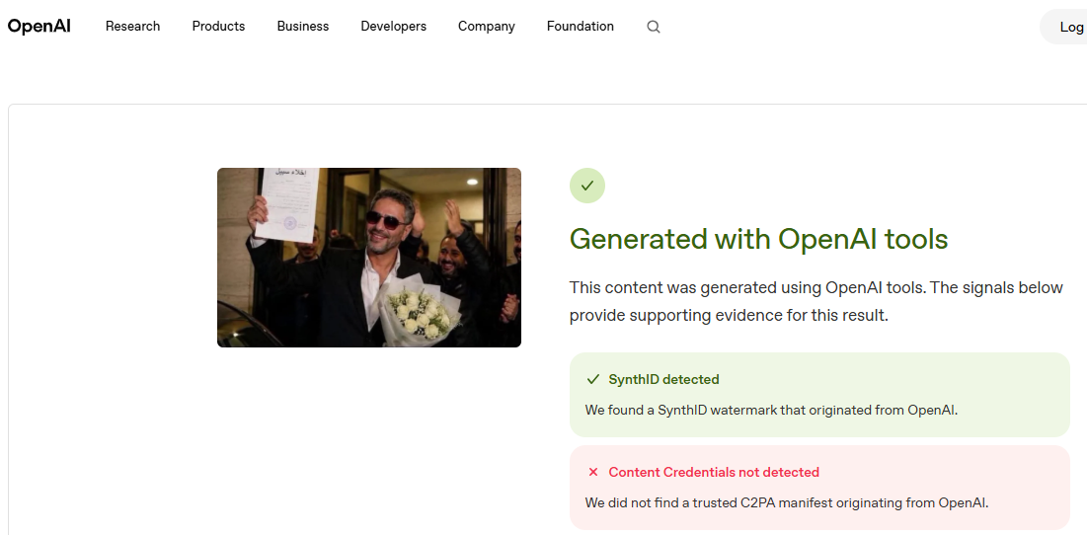This screenshot has width=1087, height=535.
Task: Click the uploaded photo thumbnail
Action: (369, 257)
